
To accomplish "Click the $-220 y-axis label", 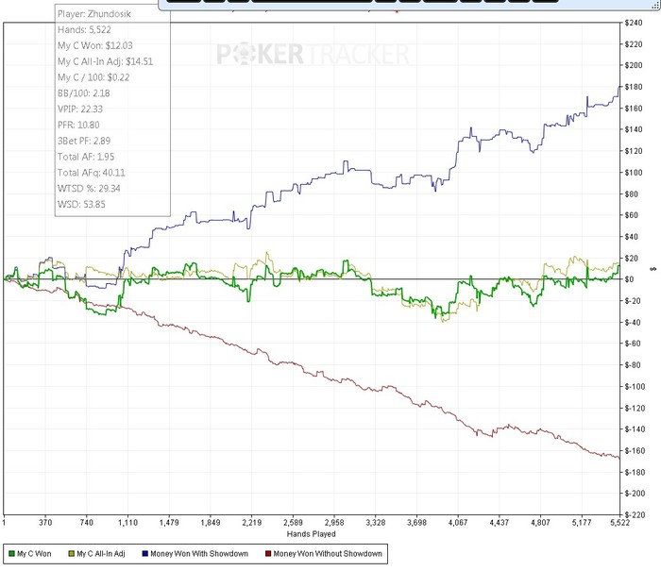I will click(636, 514).
